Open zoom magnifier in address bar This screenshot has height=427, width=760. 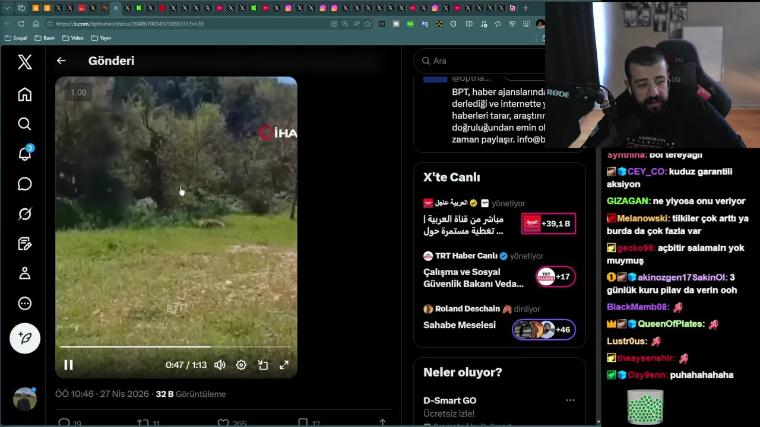[345, 24]
